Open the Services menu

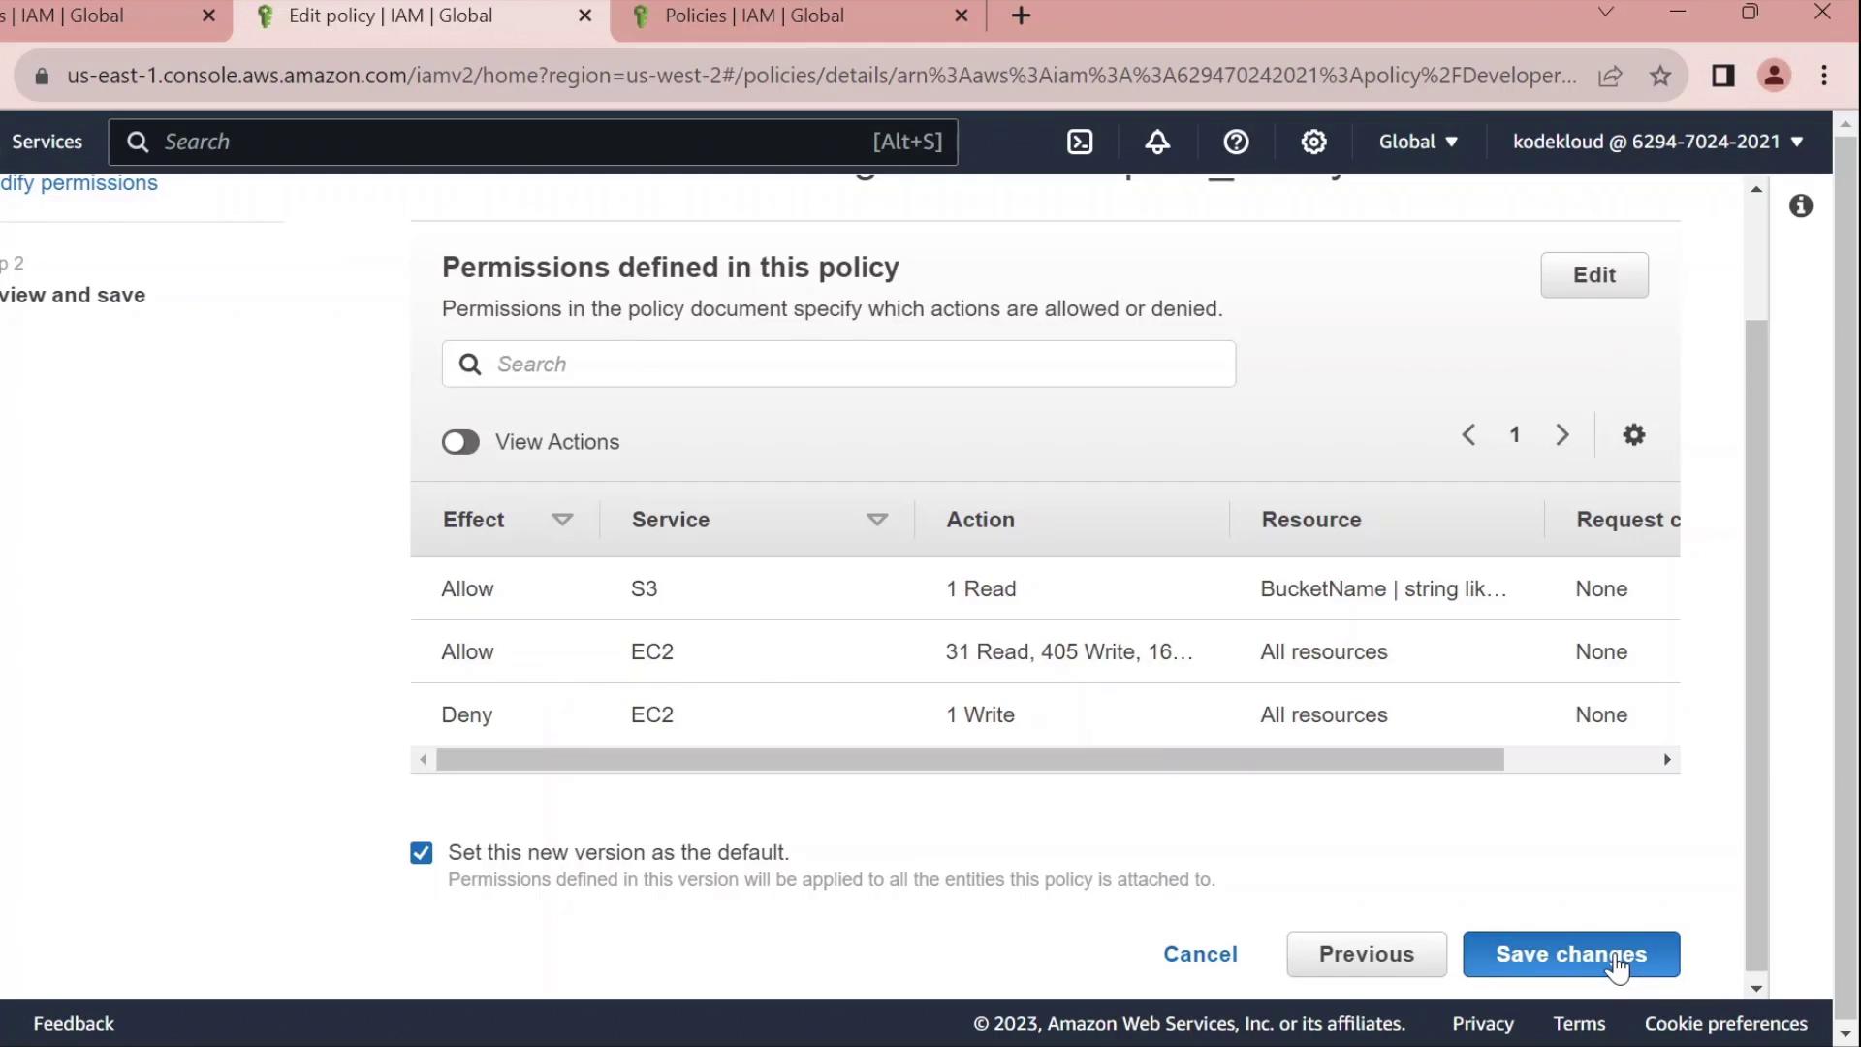47,142
